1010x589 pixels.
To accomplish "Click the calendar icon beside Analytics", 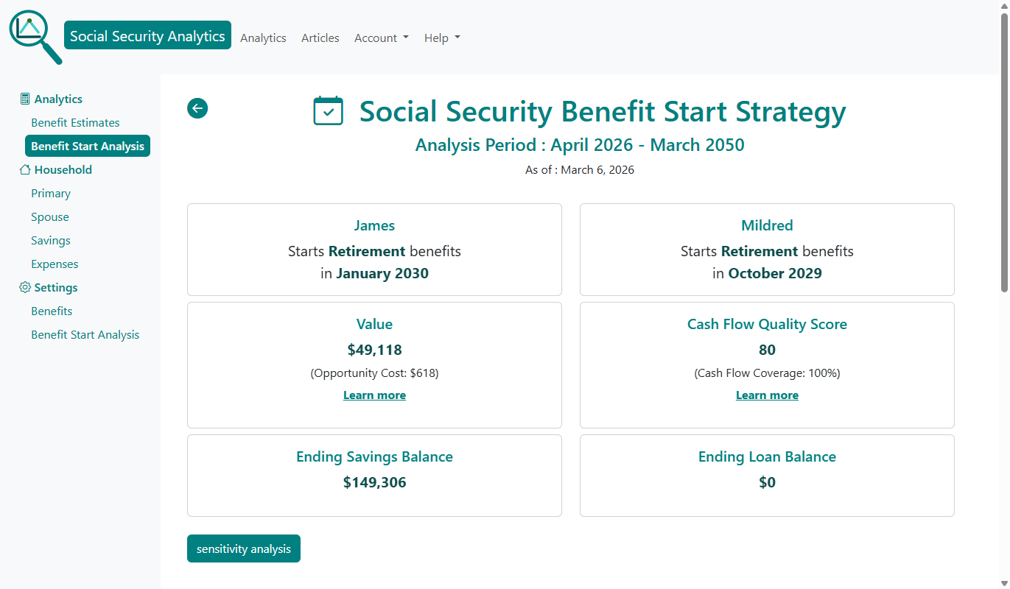I will pos(24,98).
